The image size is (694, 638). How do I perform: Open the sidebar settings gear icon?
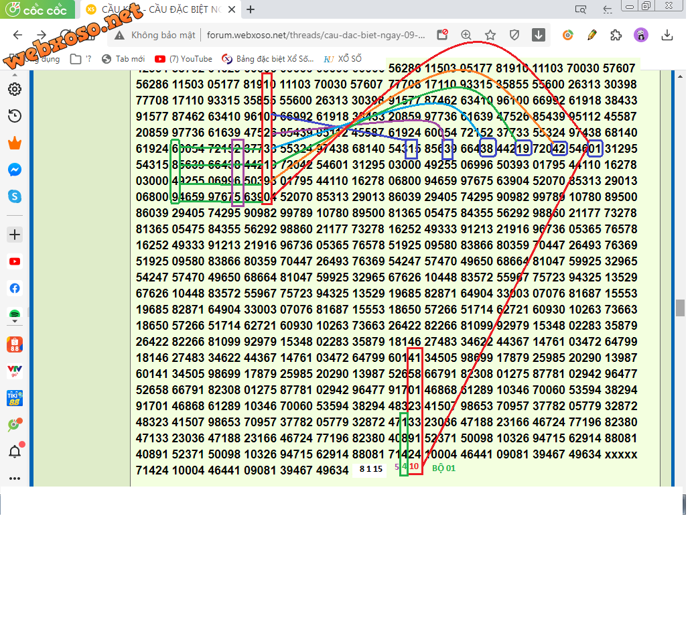[15, 90]
